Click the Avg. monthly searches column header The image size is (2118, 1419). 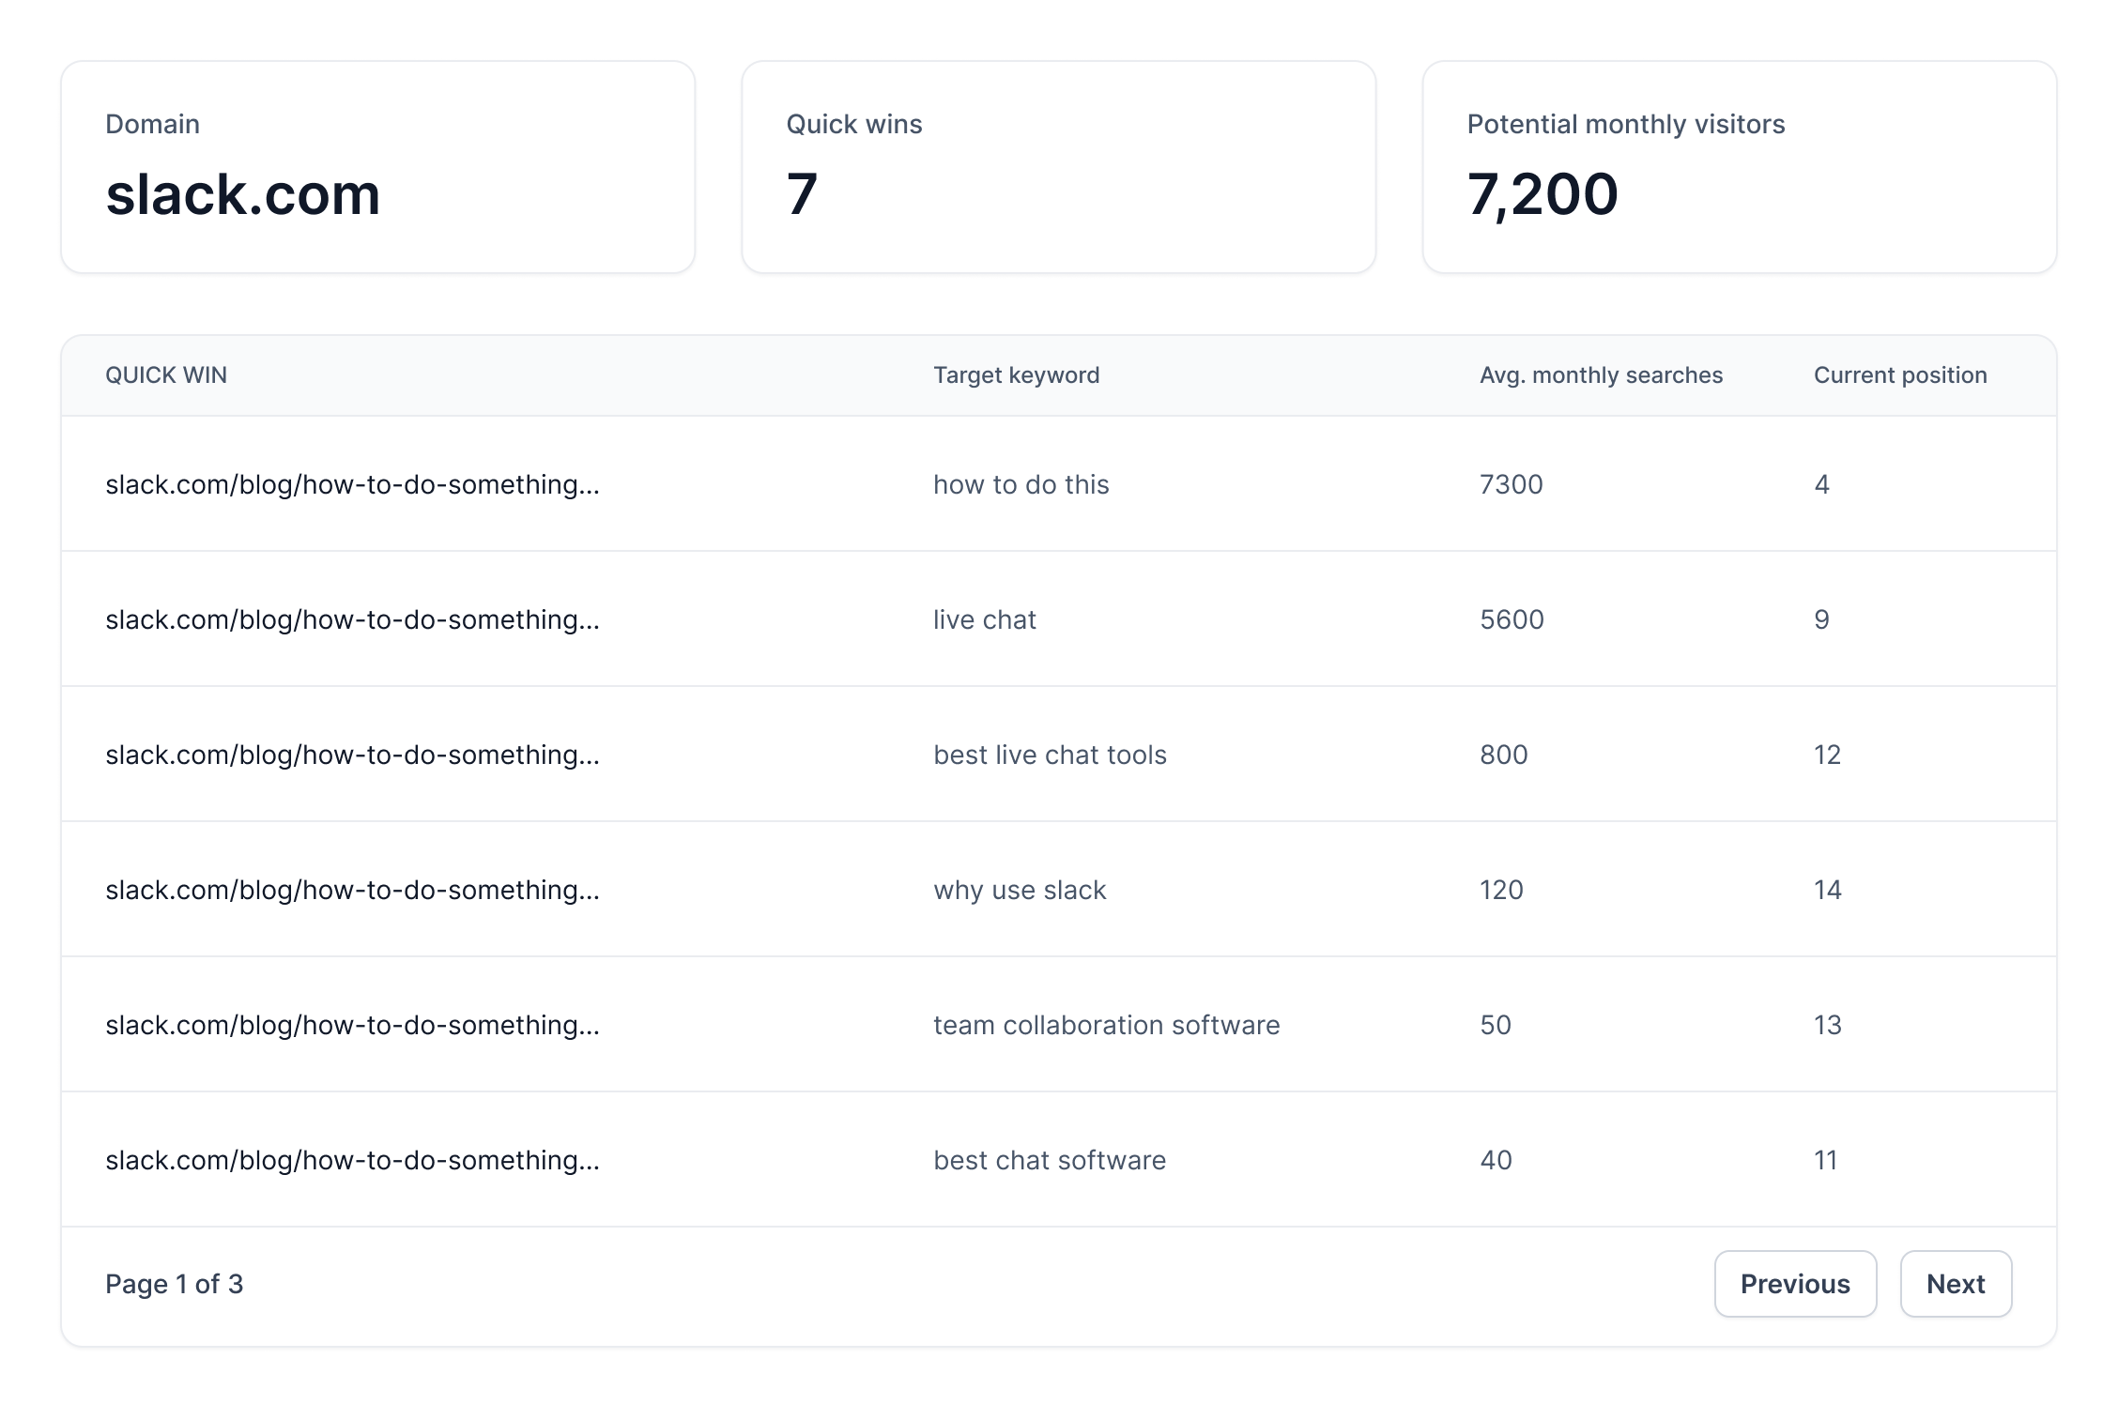pos(1601,375)
